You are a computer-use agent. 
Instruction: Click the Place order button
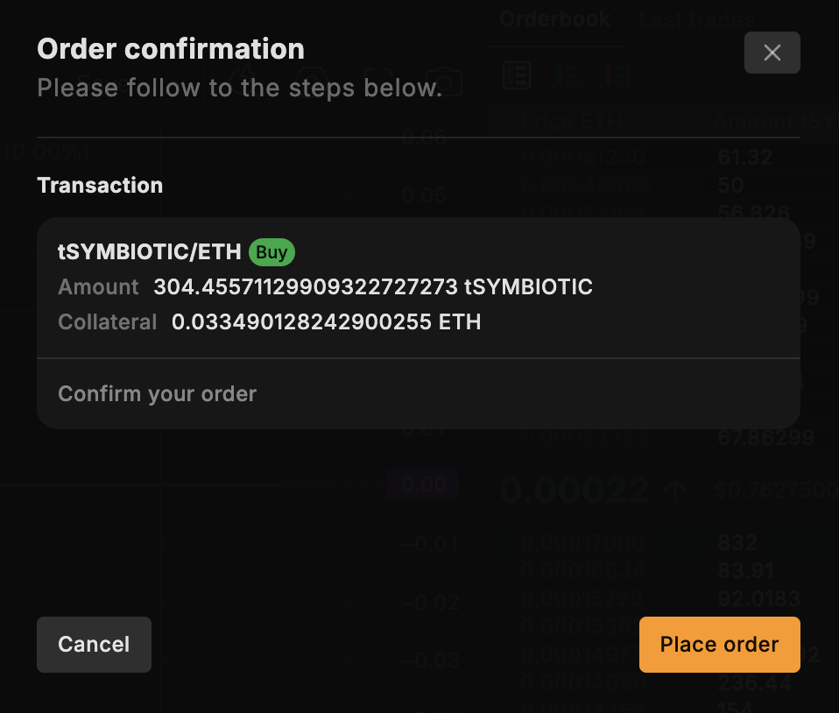(719, 645)
